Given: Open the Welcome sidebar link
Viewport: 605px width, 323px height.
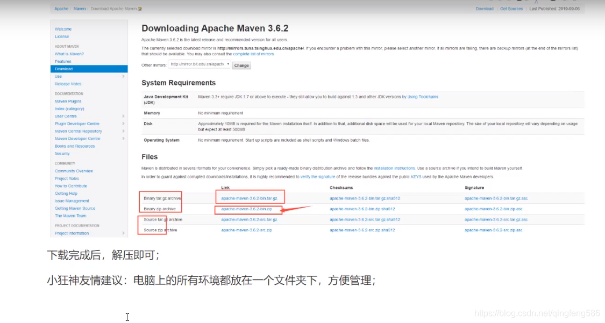Looking at the screenshot, I should (63, 30).
